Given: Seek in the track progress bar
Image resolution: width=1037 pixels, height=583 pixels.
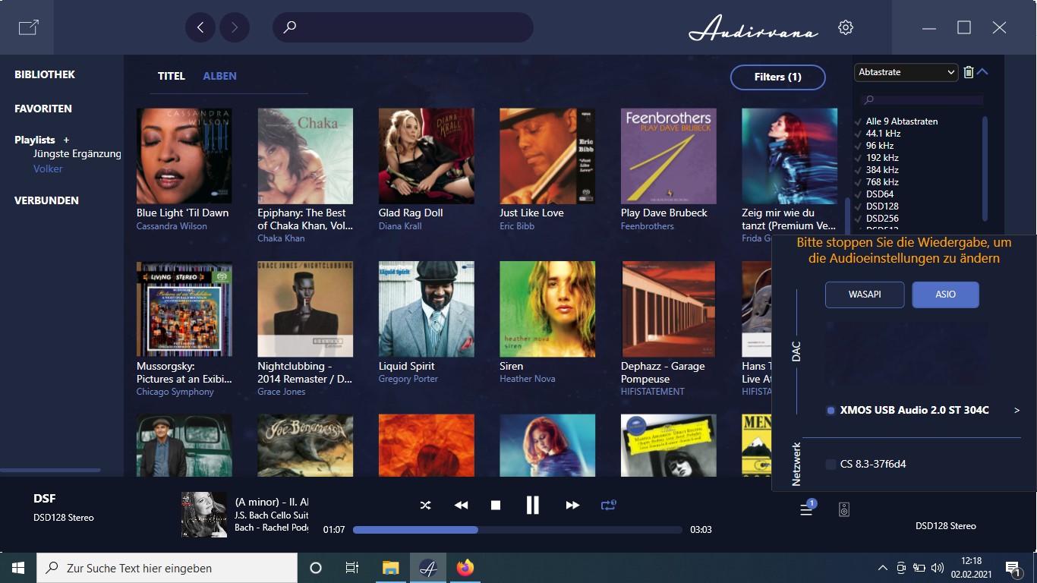Looking at the screenshot, I should click(518, 530).
